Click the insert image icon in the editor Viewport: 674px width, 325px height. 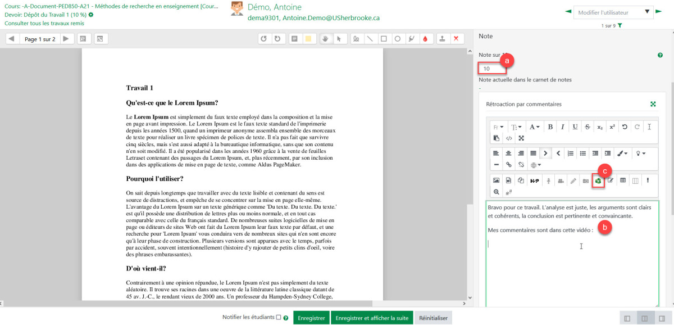pos(496,180)
